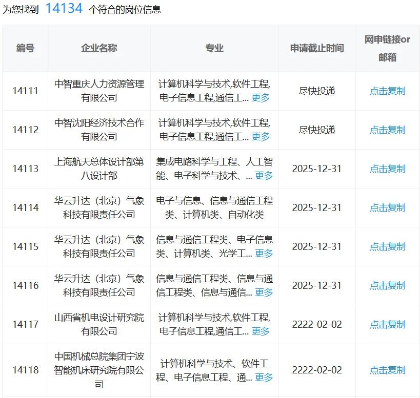Viewport: 420px width, 398px height.
Task: Select company 山西省机电设计研究院有限公司
Action: [99, 324]
